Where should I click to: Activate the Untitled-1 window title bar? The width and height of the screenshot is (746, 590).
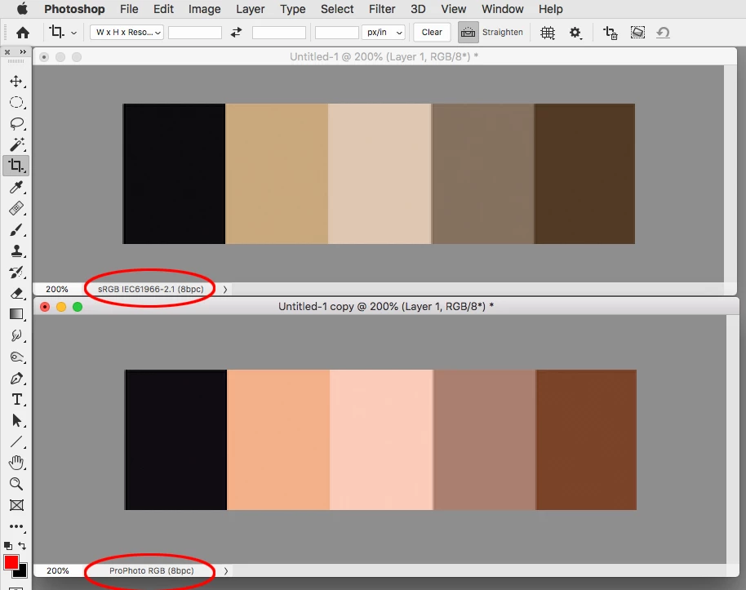click(384, 56)
